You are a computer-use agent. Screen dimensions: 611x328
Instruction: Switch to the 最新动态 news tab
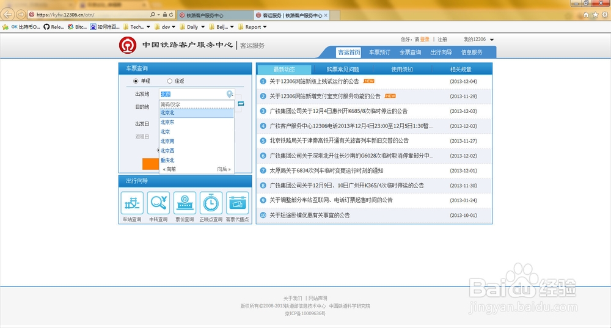[x=285, y=70]
